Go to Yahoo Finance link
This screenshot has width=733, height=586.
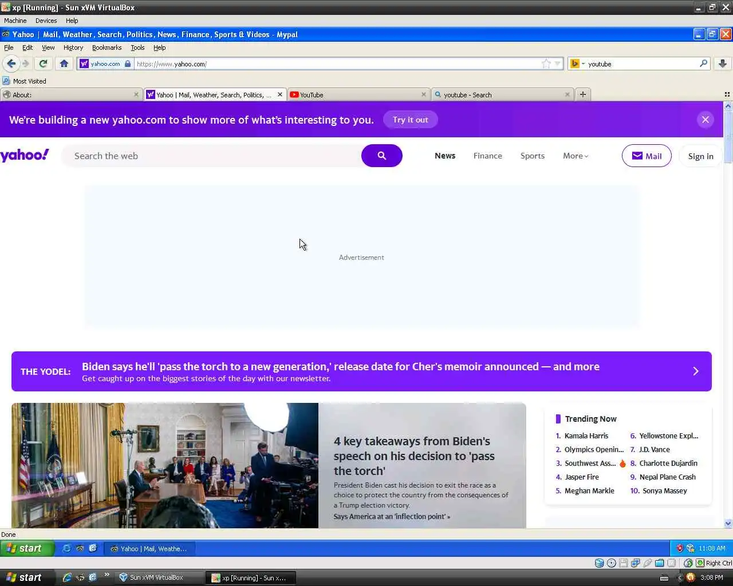pos(487,156)
